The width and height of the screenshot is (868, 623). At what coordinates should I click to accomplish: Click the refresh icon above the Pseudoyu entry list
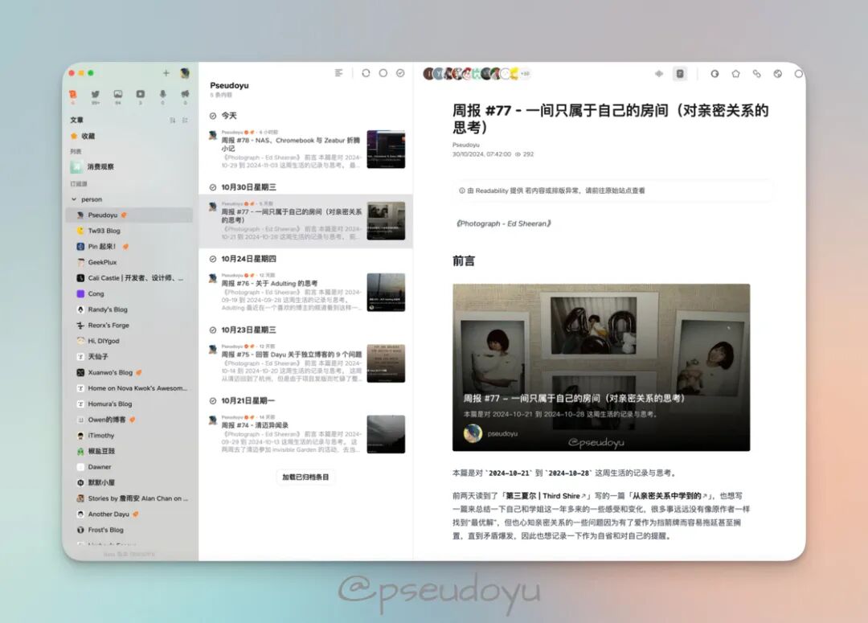coord(366,73)
